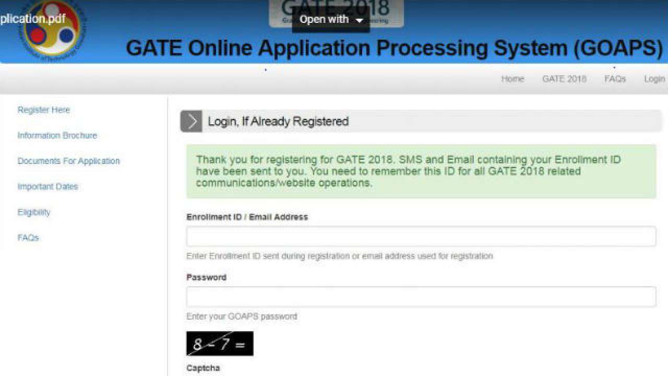Expand 'Login, If Already Registered' section header
The image size is (668, 376).
click(278, 122)
